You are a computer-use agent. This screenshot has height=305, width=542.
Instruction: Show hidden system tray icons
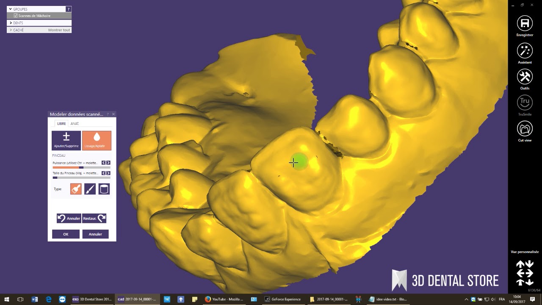click(x=467, y=299)
